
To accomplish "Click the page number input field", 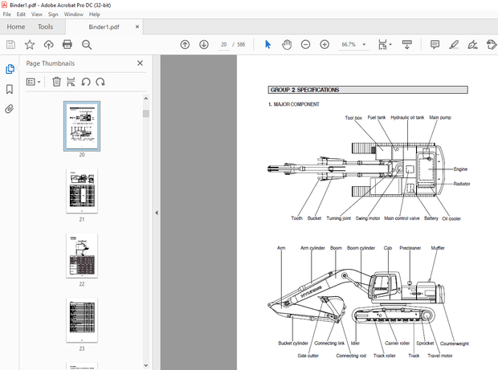I will pyautogui.click(x=224, y=44).
